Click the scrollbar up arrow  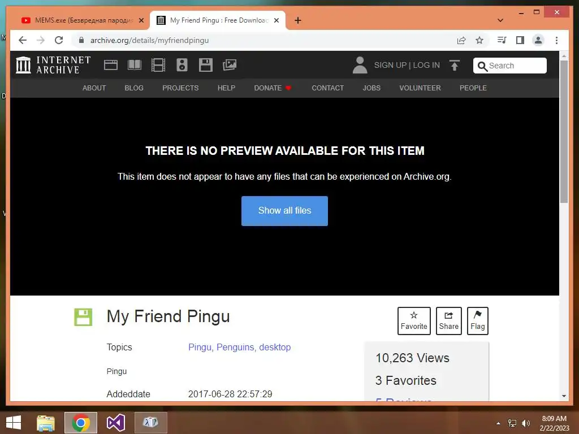[564, 56]
